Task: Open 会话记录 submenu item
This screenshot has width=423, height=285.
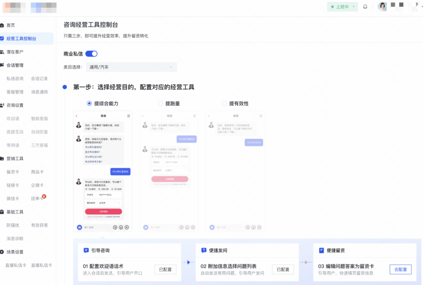Action: pyautogui.click(x=39, y=78)
